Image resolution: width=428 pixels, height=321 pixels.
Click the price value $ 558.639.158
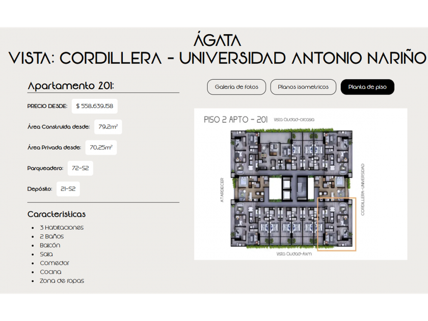click(x=94, y=106)
